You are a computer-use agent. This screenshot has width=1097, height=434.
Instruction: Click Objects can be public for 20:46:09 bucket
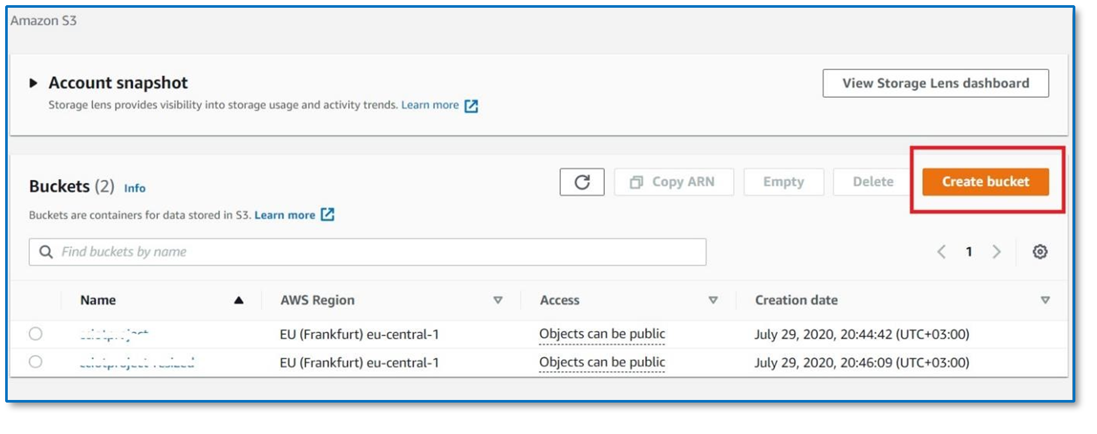point(602,362)
